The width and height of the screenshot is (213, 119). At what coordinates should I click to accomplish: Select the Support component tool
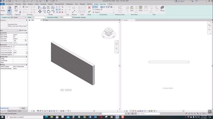point(96,12)
